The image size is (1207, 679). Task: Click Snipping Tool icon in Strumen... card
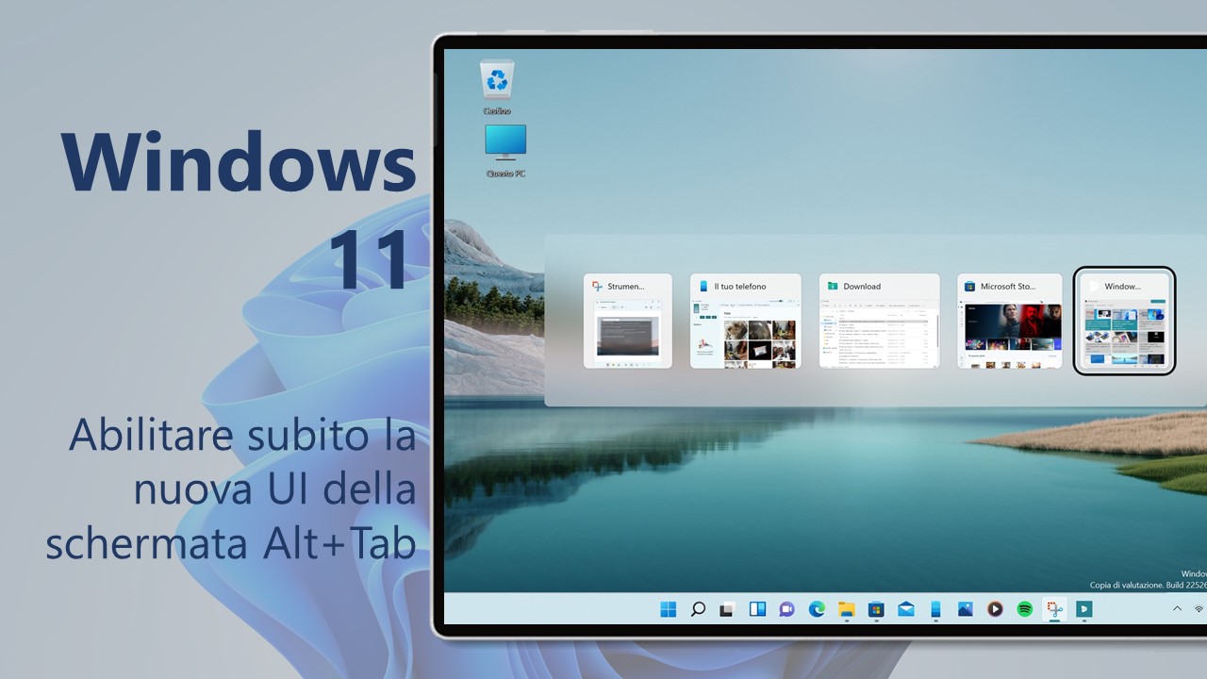click(597, 286)
